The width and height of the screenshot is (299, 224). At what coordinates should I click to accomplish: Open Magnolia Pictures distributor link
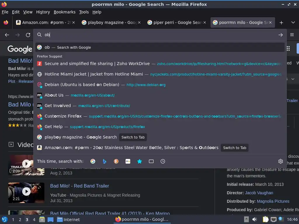273,201
